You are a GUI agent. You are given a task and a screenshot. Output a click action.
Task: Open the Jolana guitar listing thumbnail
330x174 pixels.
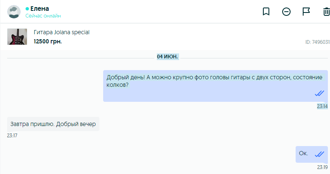point(17,37)
